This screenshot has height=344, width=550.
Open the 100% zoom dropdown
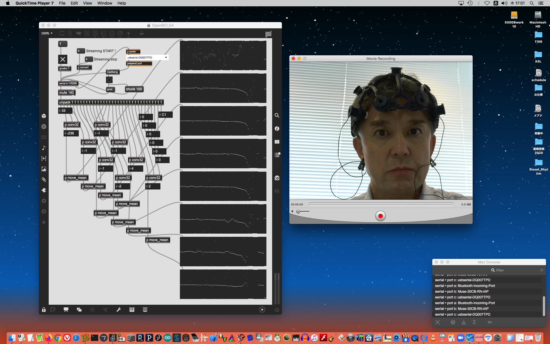(47, 33)
